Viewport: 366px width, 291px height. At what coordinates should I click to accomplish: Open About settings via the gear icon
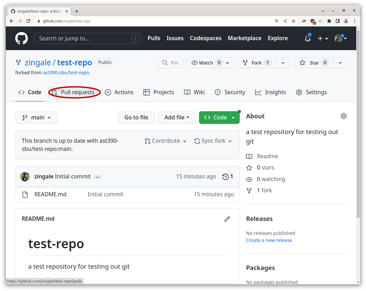click(343, 116)
